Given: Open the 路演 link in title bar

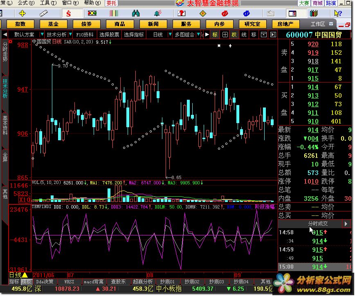Looking at the screenshot, I should tap(331, 3).
